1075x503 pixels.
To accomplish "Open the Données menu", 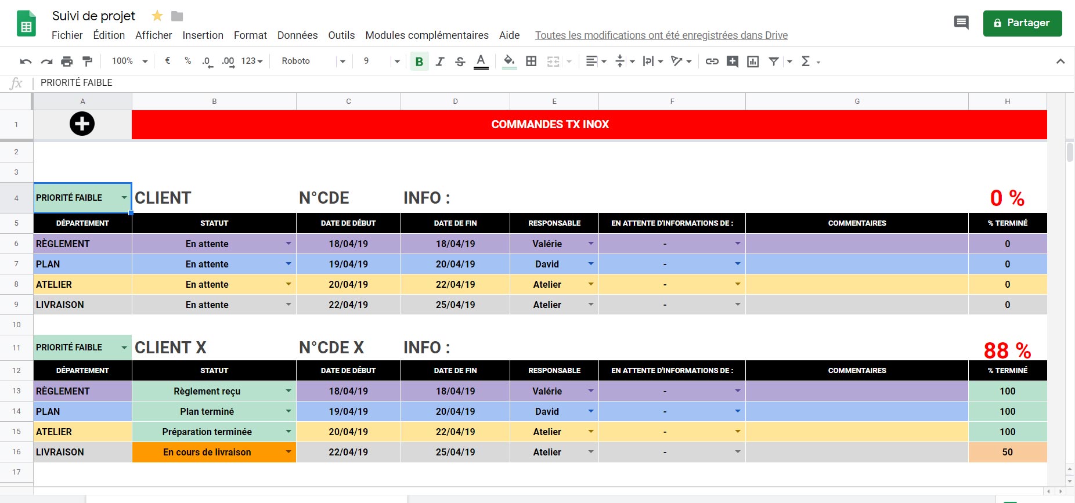I will click(x=297, y=35).
